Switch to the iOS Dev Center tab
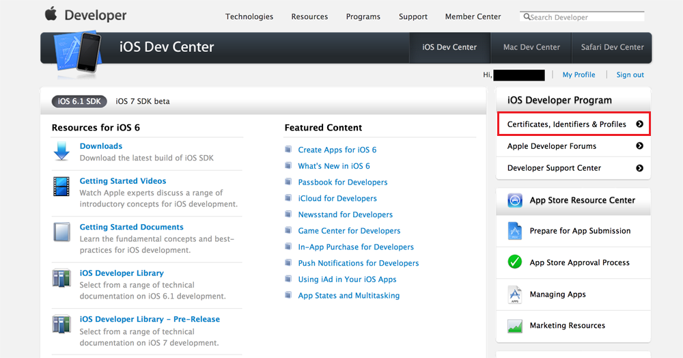 pyautogui.click(x=449, y=47)
